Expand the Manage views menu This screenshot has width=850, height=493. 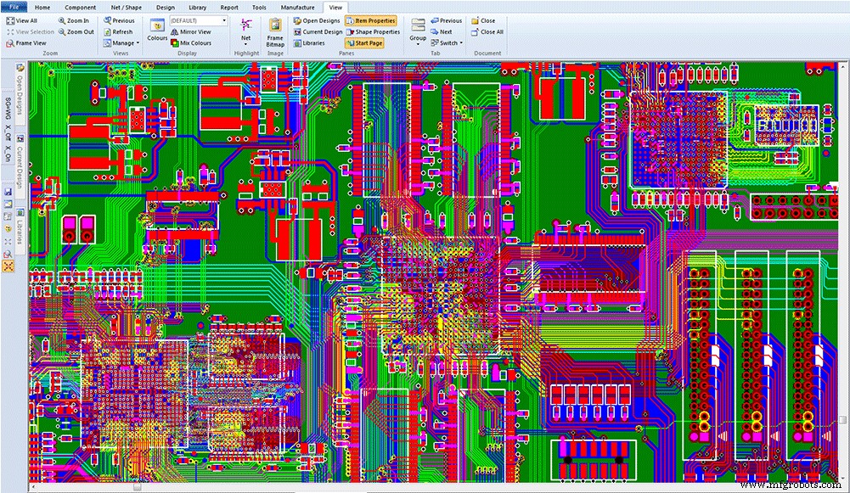(x=121, y=42)
